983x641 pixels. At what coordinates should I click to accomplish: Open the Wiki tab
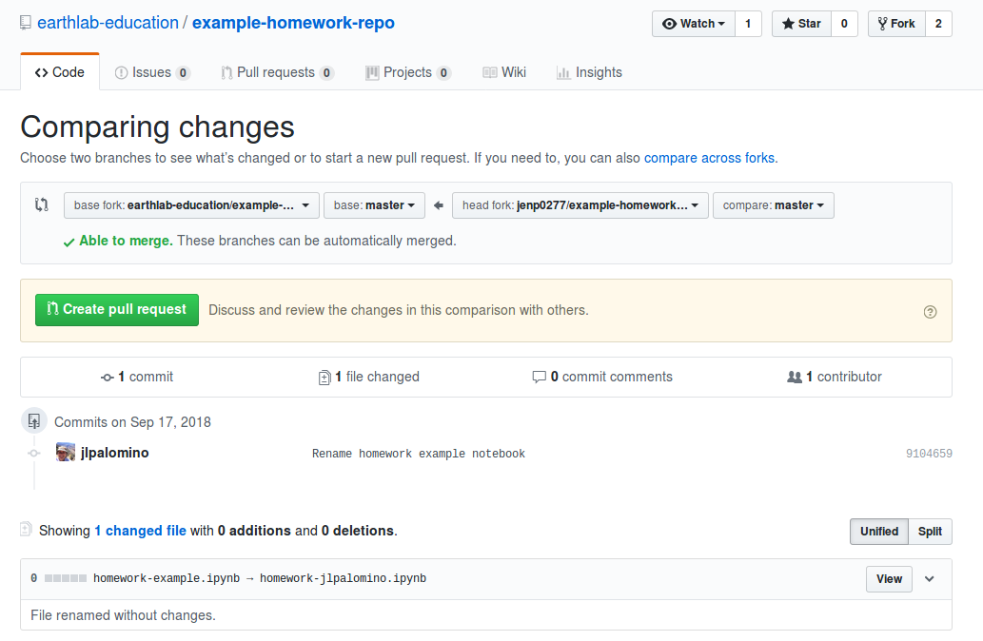504,72
